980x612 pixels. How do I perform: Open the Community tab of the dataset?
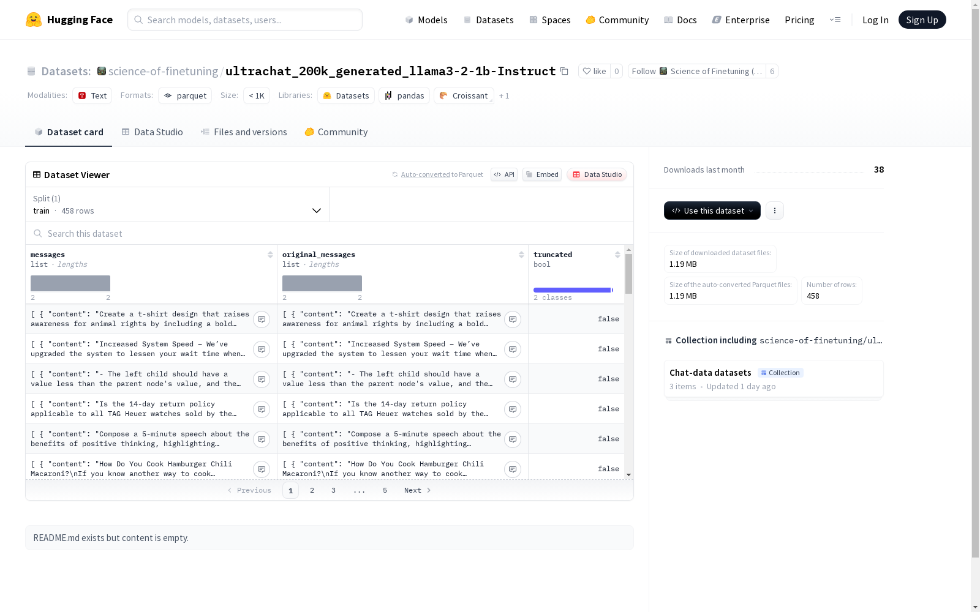(x=336, y=132)
